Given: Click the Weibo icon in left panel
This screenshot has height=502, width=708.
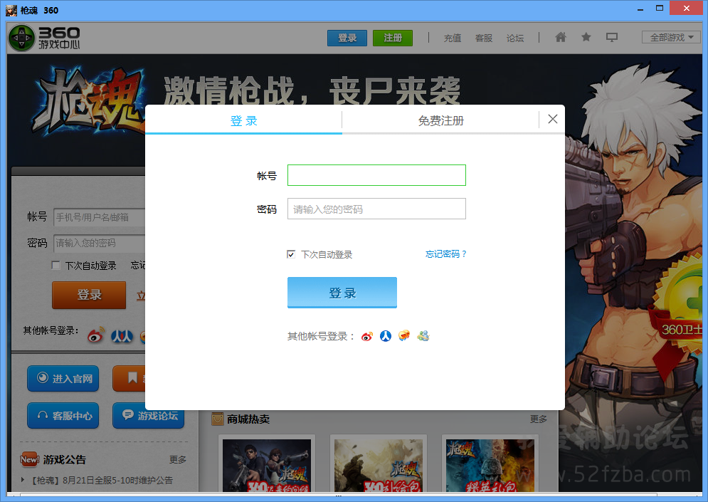Looking at the screenshot, I should 96,335.
